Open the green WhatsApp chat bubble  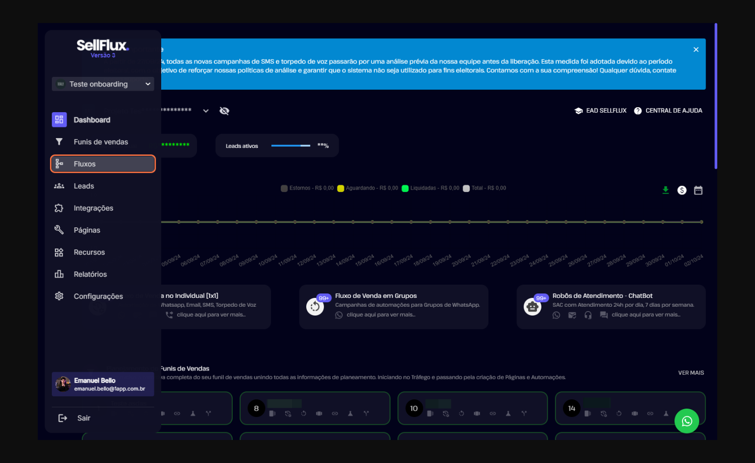[686, 421]
